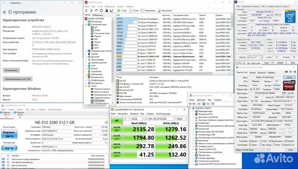Image resolution: width=298 pixels, height=169 pixels.
Task: Click the AIDA64 Refresh toolbar icon
Action: pos(102,10)
